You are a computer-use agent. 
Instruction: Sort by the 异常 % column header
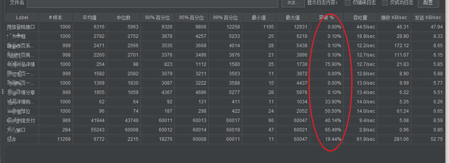(327, 18)
